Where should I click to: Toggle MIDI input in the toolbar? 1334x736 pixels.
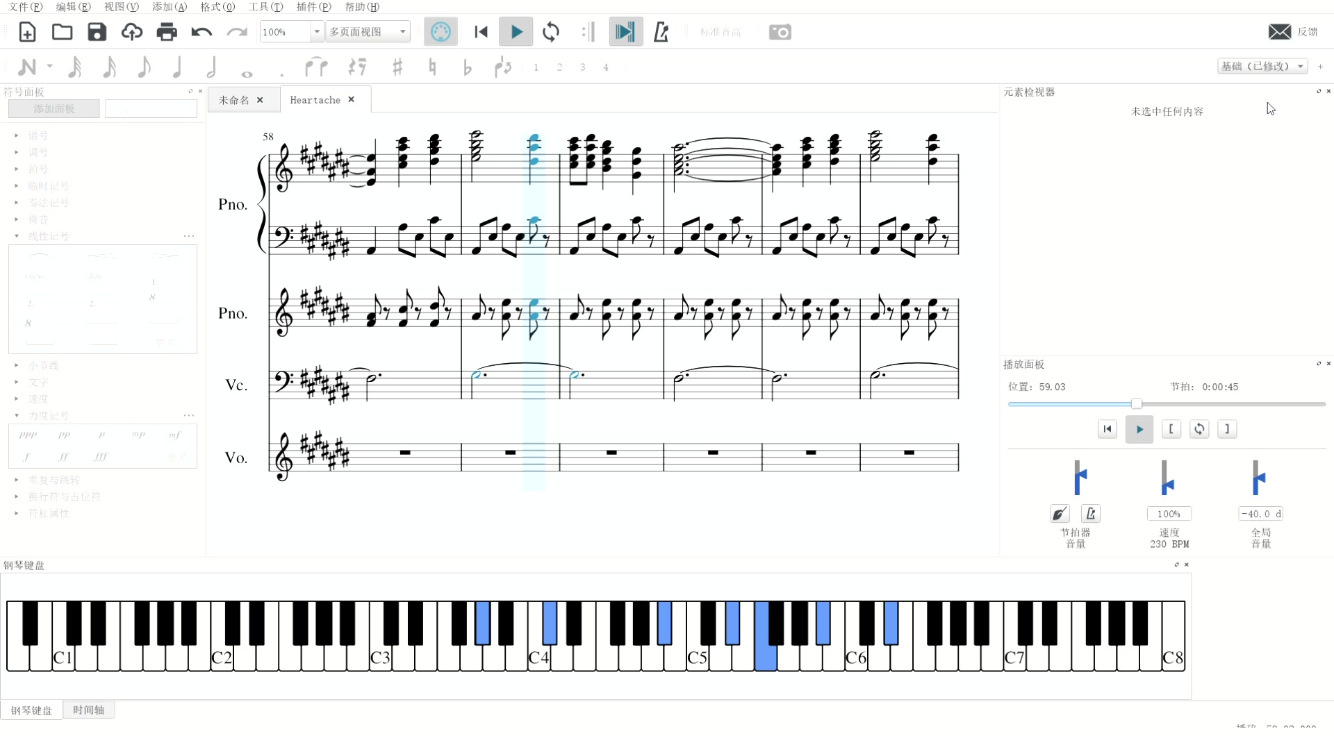point(440,32)
